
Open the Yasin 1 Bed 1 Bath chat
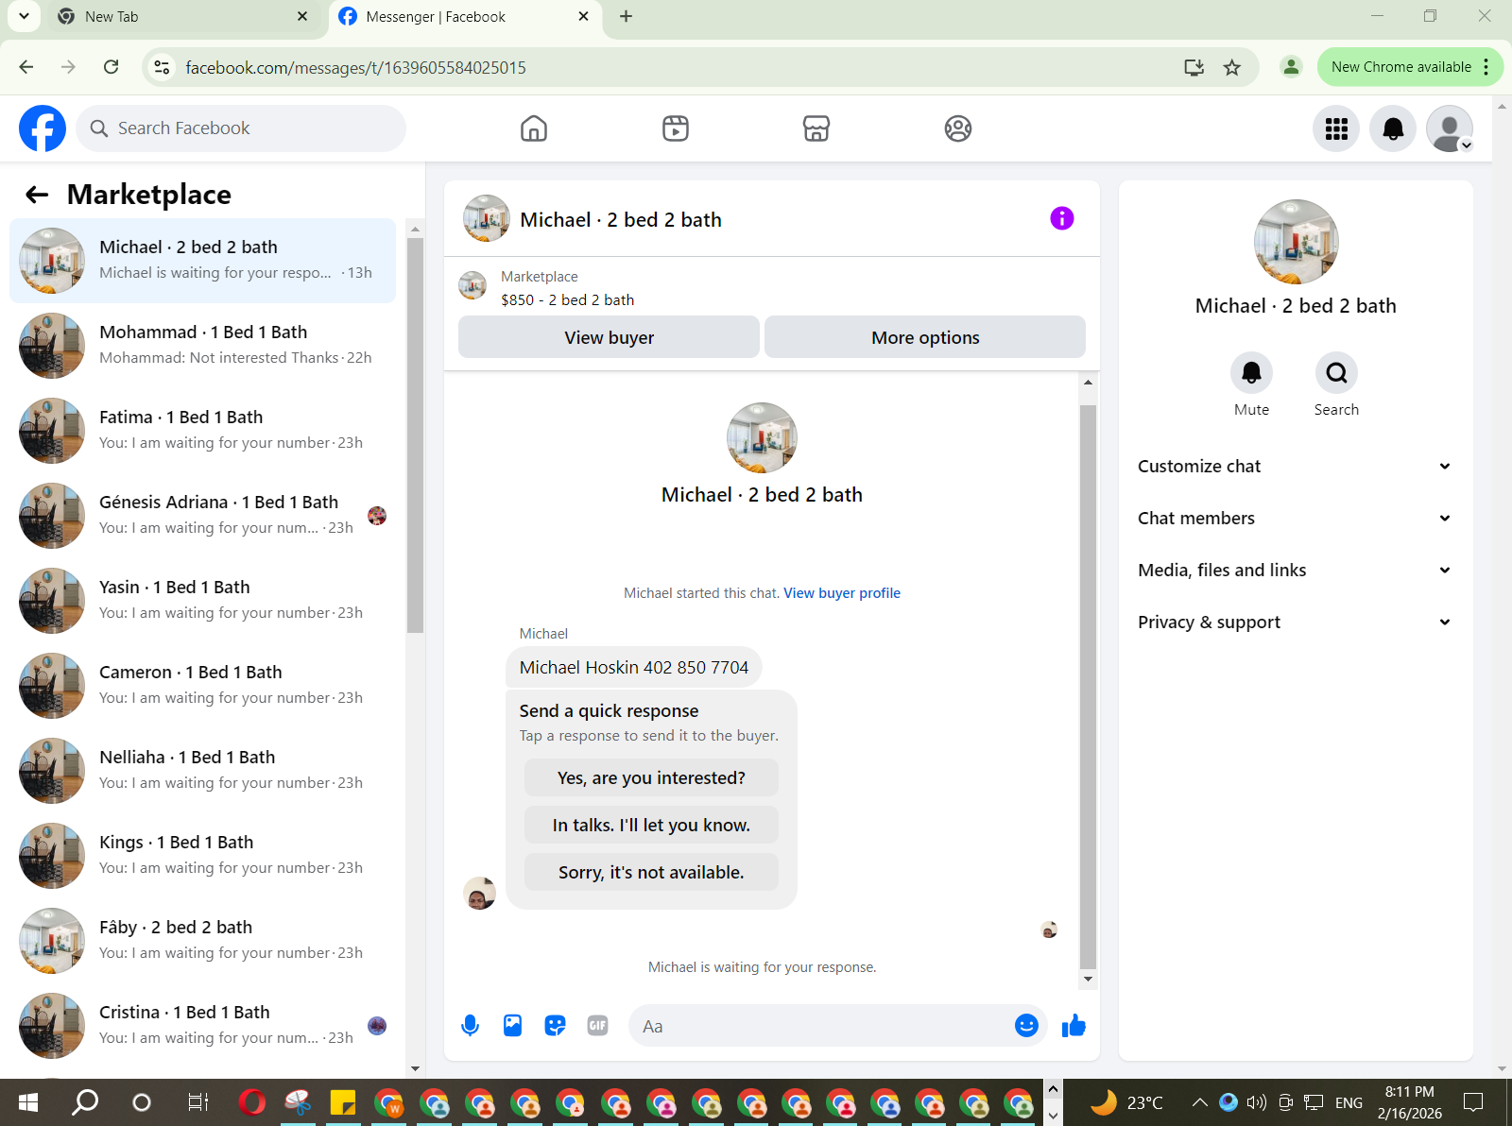coord(203,601)
